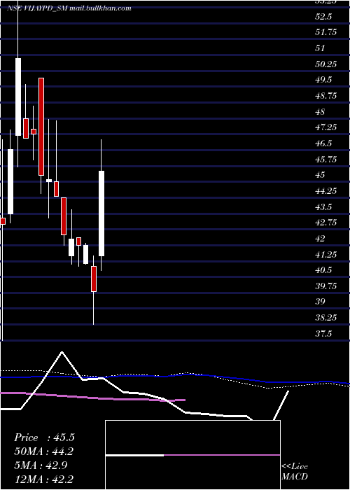The width and height of the screenshot is (350, 490).
Task: Click the '12MA : 42.2' readout
Action: [44, 479]
